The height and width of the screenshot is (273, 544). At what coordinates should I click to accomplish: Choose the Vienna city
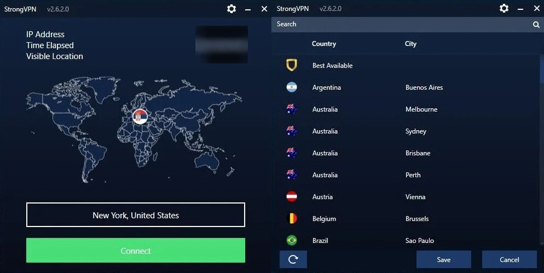[x=415, y=197]
